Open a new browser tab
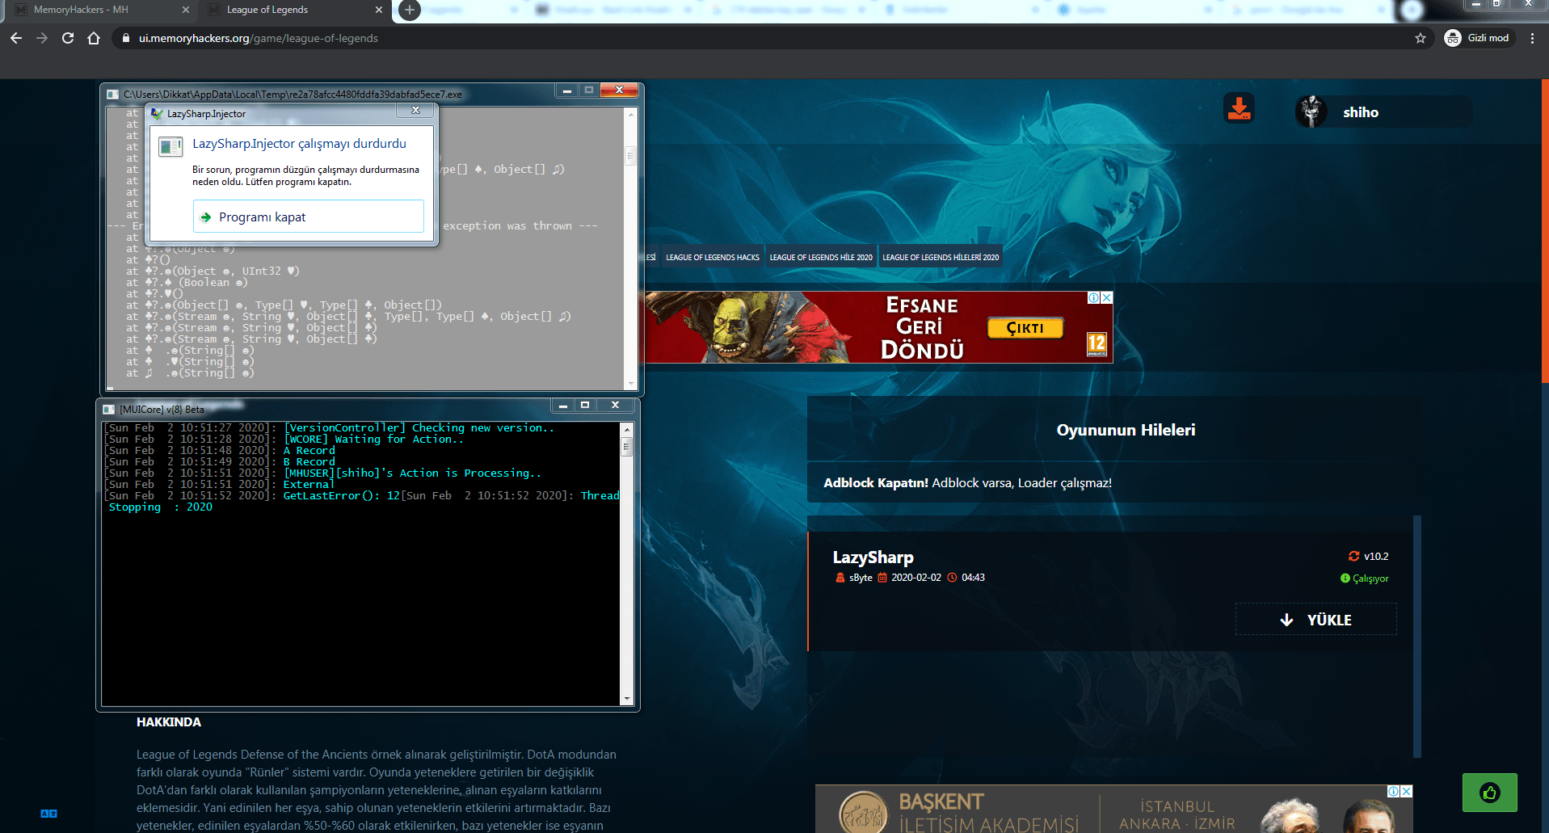The width and height of the screenshot is (1549, 833). (410, 10)
